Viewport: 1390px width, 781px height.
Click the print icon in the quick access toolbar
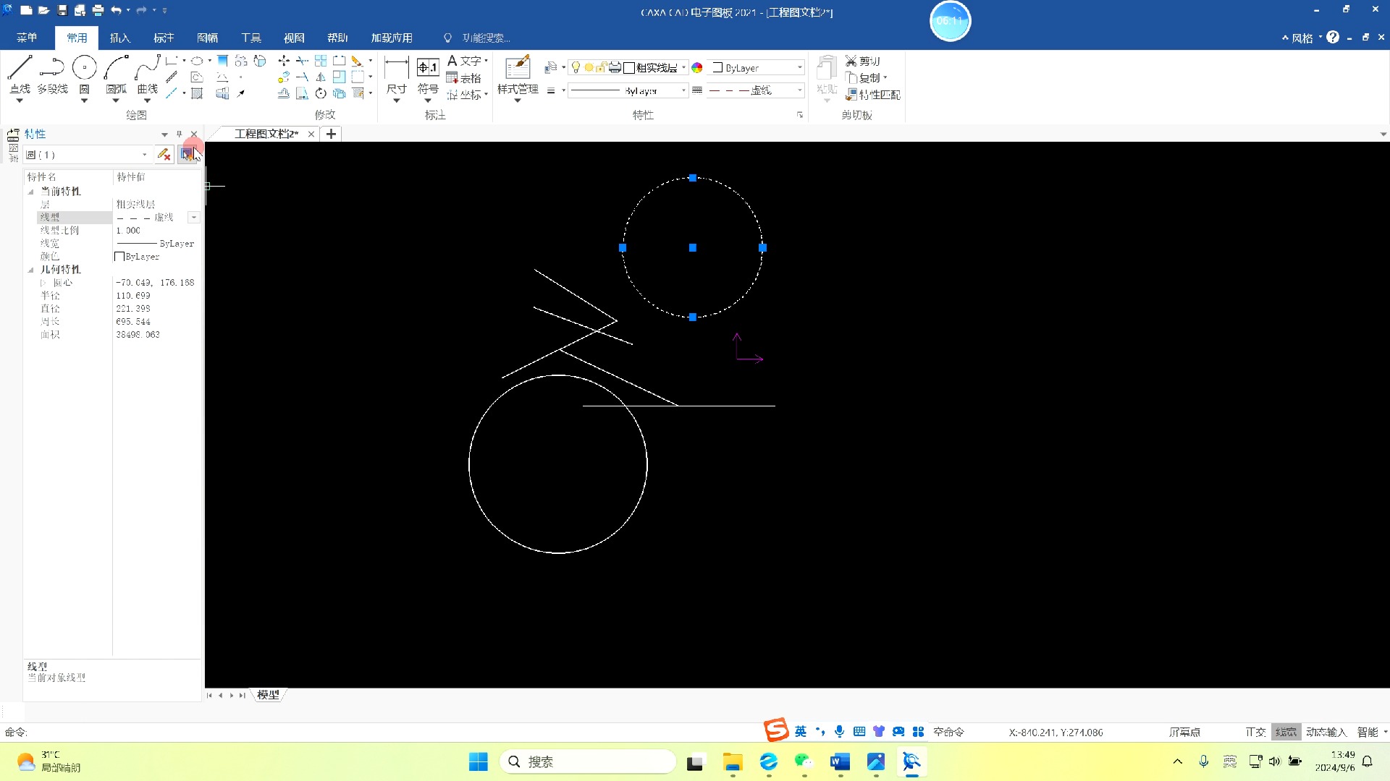pos(98,10)
